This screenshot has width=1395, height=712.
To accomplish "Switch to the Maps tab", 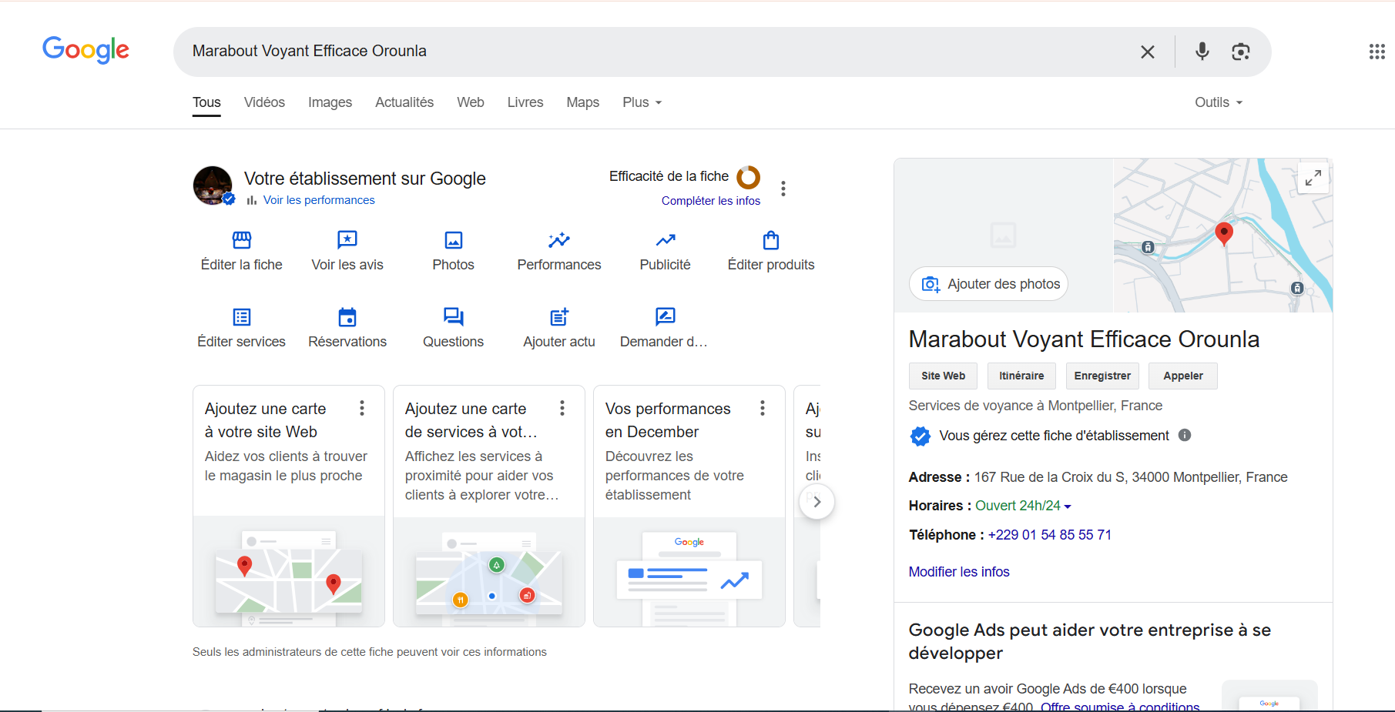I will [582, 102].
